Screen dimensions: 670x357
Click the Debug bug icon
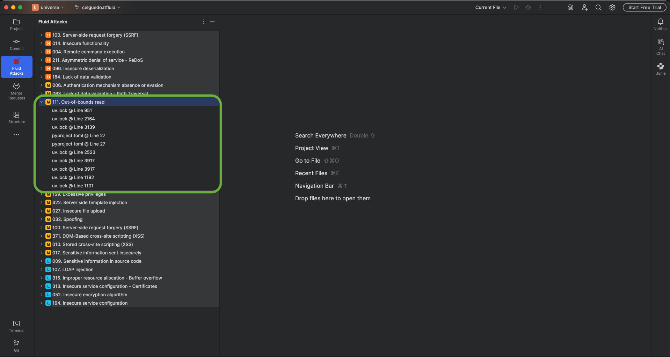point(528,7)
